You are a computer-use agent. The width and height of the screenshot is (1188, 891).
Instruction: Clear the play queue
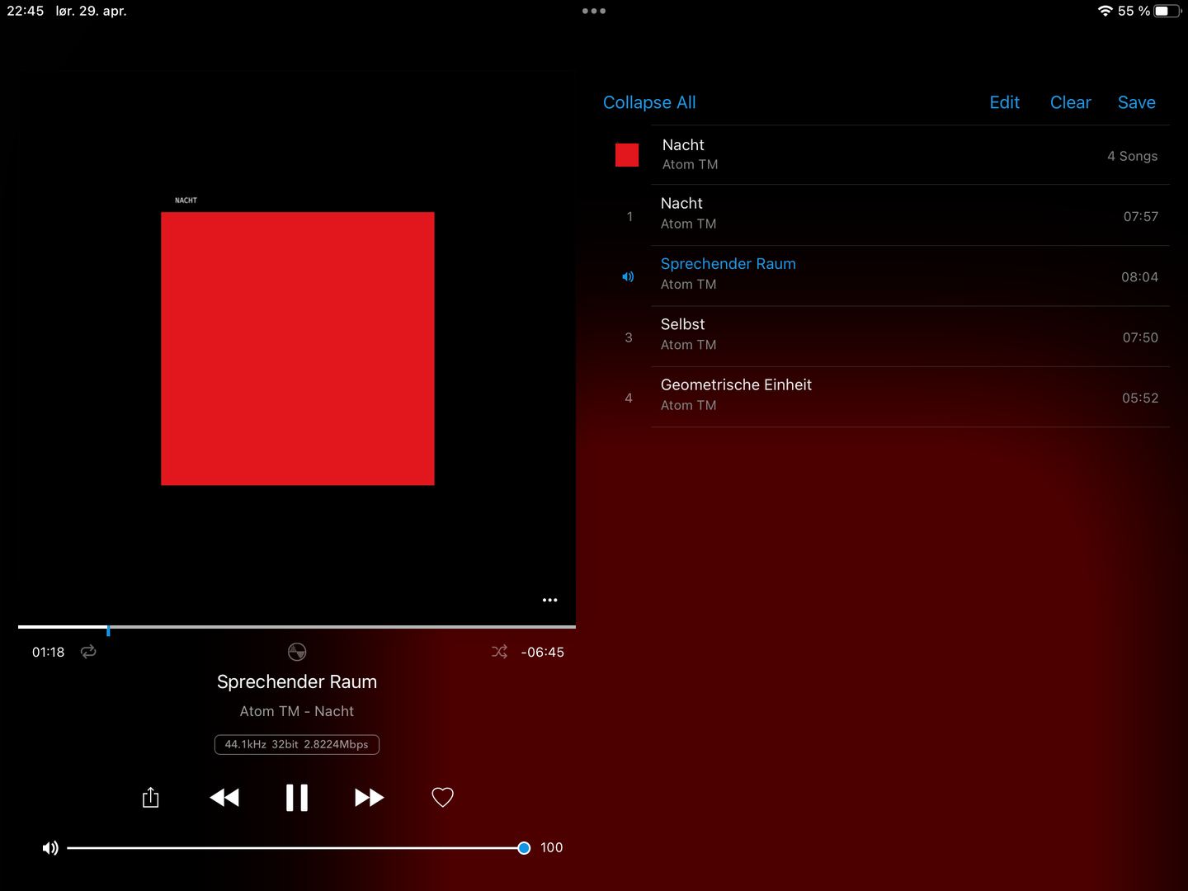point(1071,102)
